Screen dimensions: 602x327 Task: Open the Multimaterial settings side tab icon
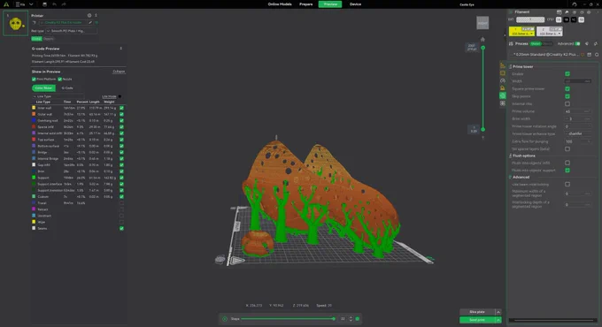tap(503, 95)
